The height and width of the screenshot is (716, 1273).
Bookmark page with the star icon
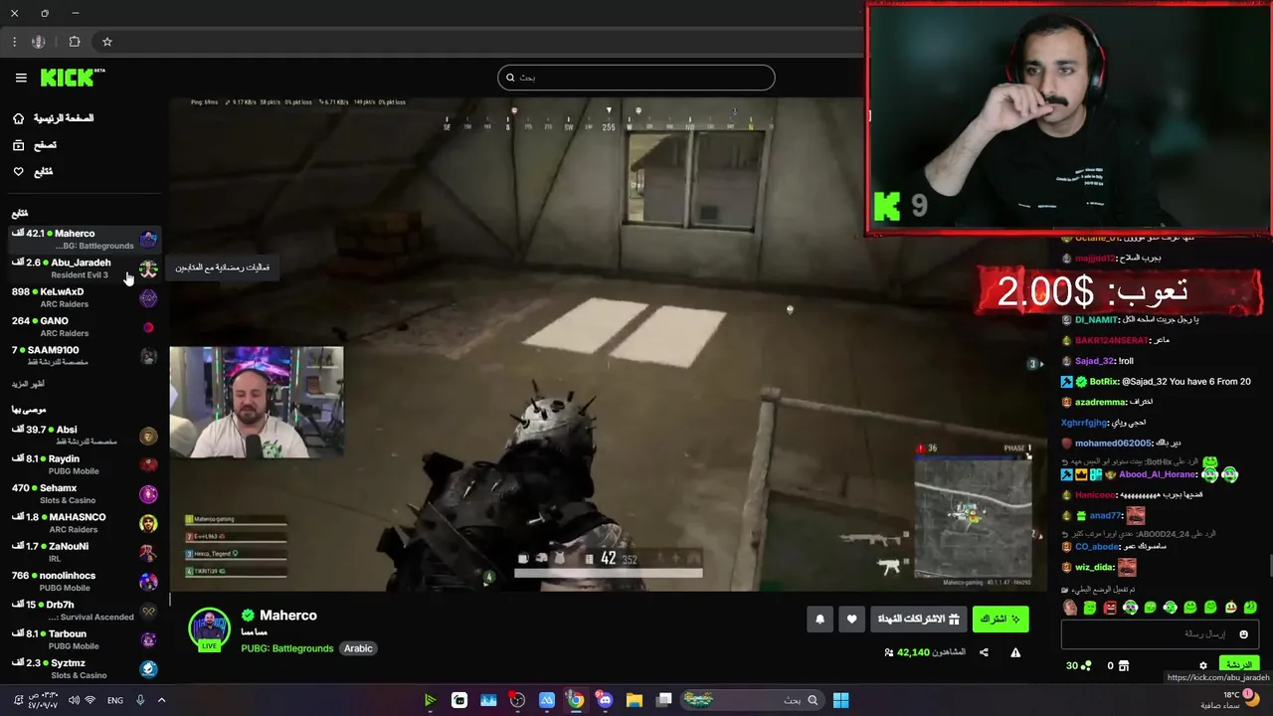[107, 42]
